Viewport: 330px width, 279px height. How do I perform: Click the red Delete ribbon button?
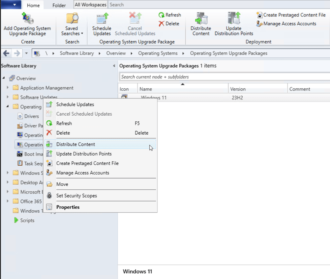pos(169,24)
